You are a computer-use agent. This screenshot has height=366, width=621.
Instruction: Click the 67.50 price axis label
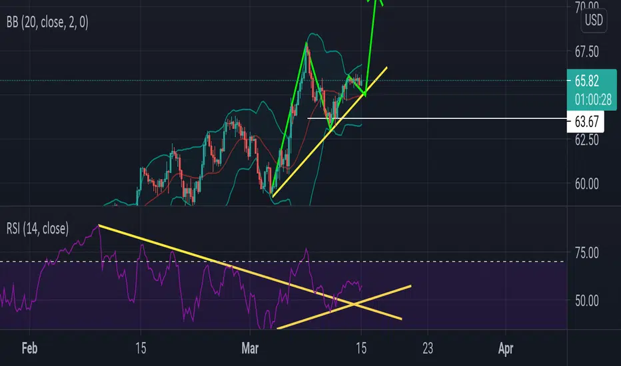click(586, 52)
